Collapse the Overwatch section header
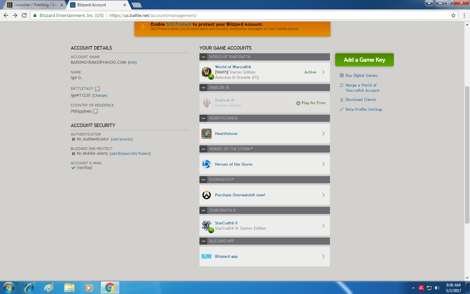470x294 pixels. tap(203, 180)
